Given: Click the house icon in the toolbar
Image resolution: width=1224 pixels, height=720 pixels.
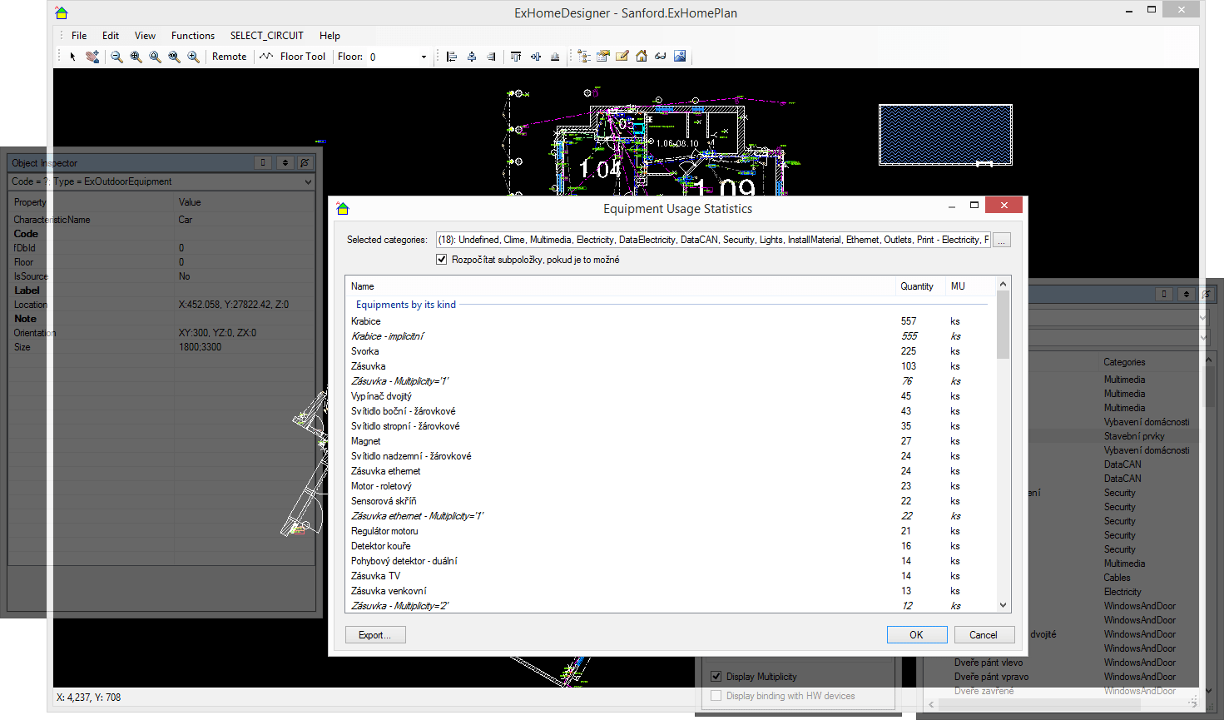Looking at the screenshot, I should point(642,57).
